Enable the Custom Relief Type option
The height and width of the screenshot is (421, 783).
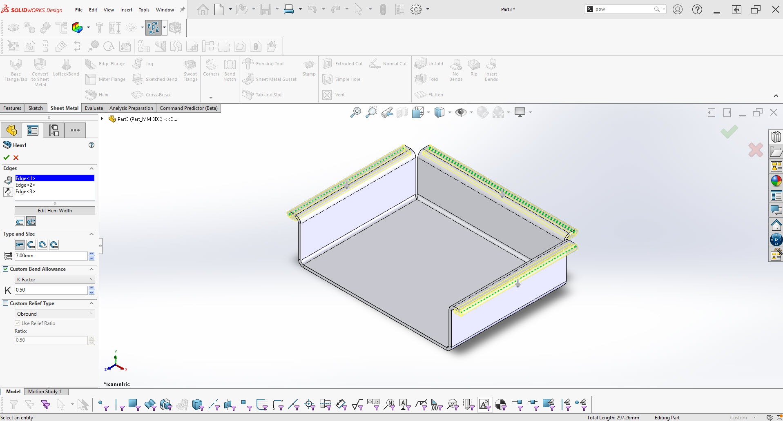(6, 303)
